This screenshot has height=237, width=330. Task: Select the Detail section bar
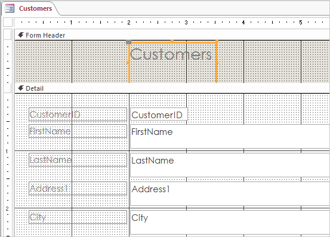172,88
